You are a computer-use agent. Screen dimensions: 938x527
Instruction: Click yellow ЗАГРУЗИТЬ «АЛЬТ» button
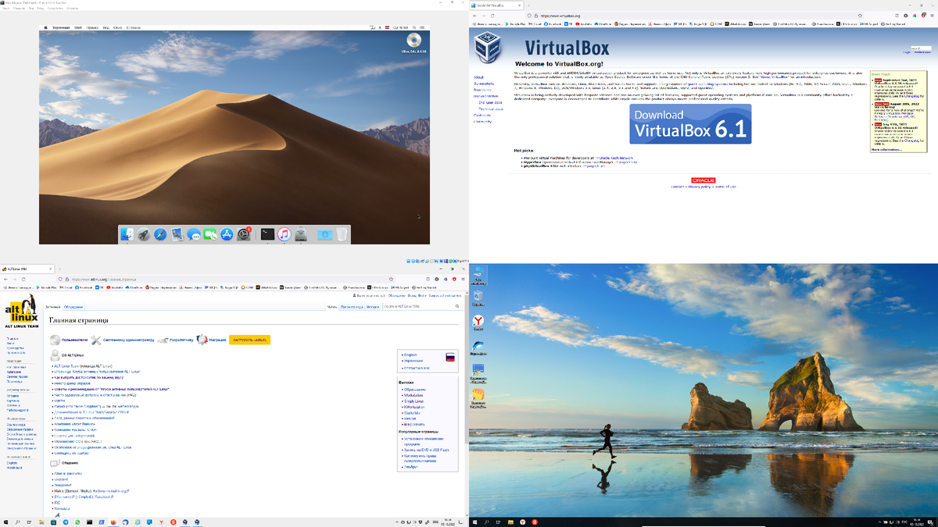pos(249,340)
